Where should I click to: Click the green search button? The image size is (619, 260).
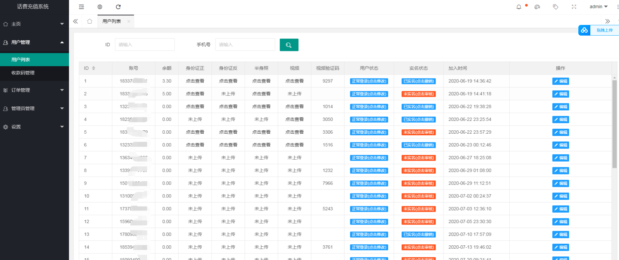click(x=289, y=45)
